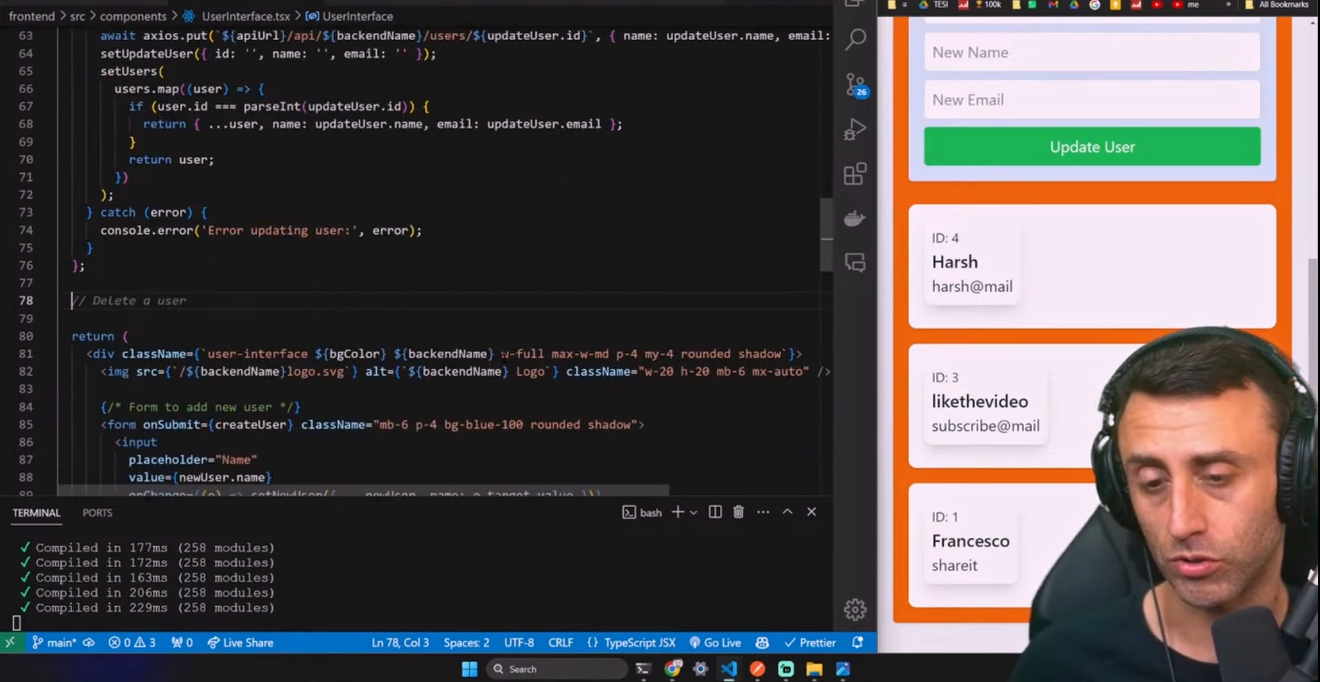Open Source Control showing 26 pending changes
Screen dimensions: 1320x682
pyautogui.click(x=855, y=85)
